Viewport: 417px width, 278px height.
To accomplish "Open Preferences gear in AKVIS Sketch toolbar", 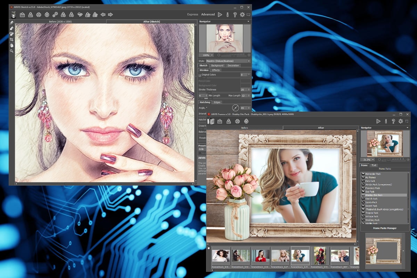I will coord(242,15).
